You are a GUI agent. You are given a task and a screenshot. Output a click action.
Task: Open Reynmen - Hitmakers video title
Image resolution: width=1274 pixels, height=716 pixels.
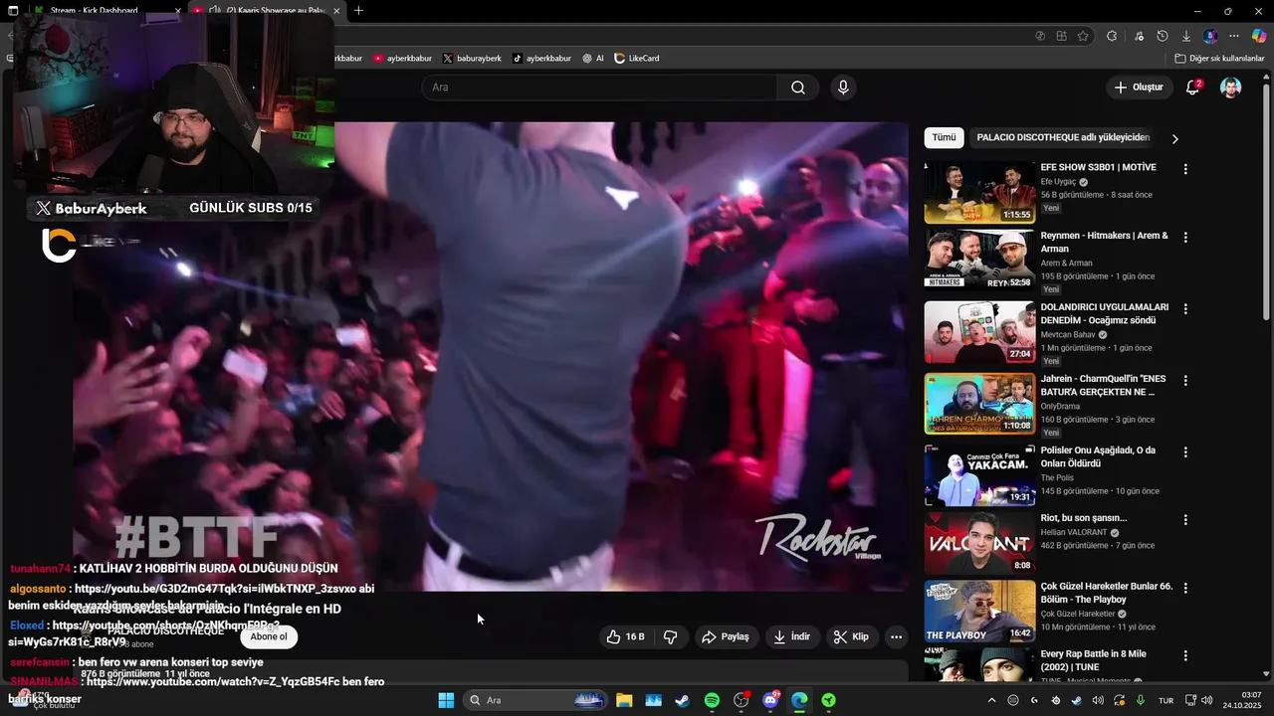[1105, 242]
